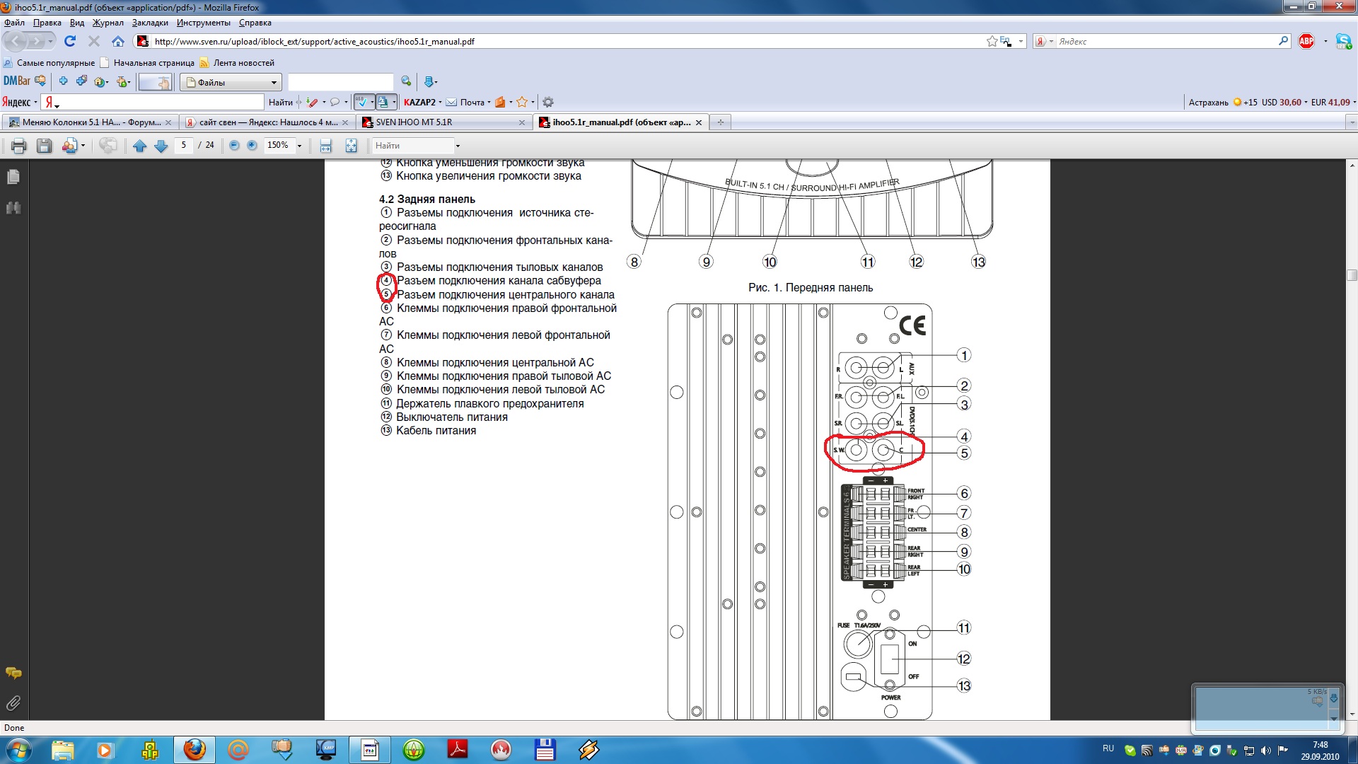
Task: Enable fit-to-width scrolling mode
Action: pyautogui.click(x=325, y=146)
